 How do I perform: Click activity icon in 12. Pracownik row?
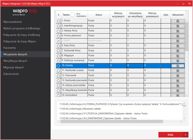(177, 76)
